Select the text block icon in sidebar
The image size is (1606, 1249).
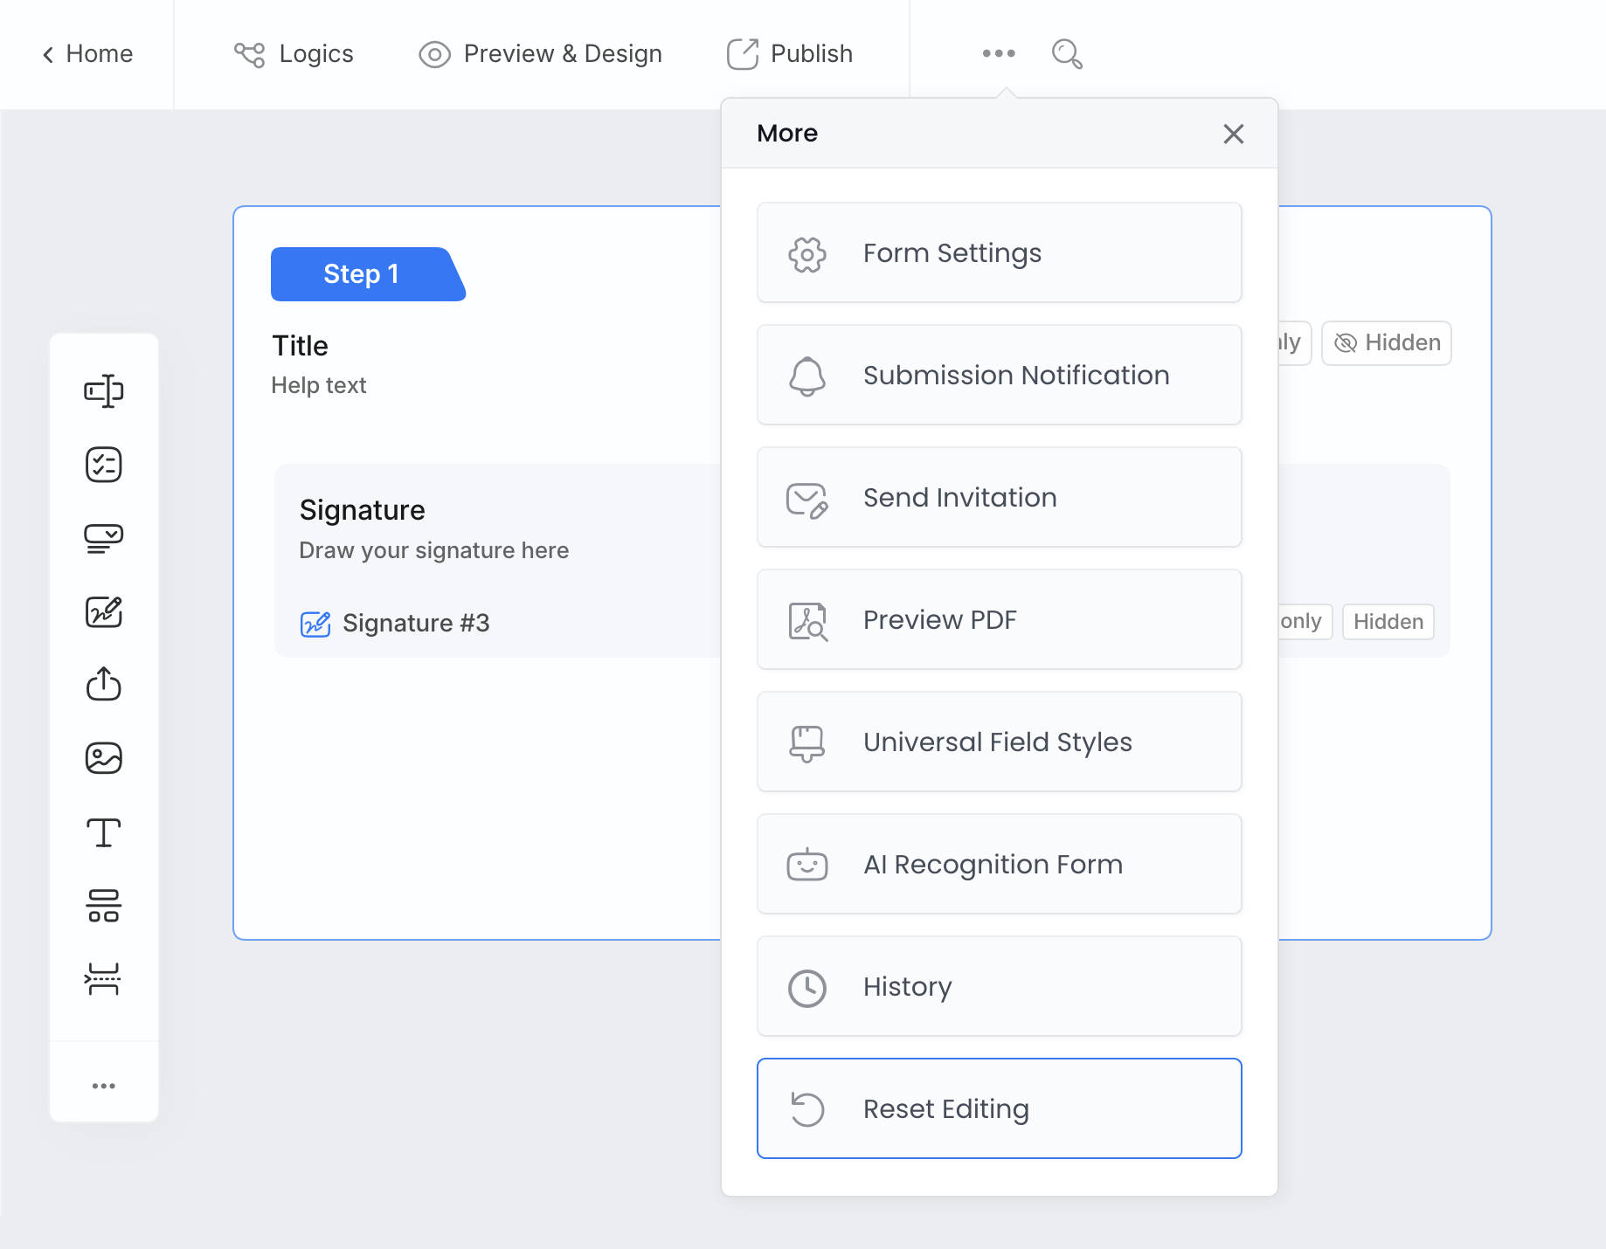[103, 832]
